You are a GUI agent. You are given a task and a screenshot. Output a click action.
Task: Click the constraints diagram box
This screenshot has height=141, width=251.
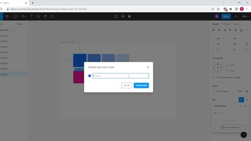click(x=218, y=68)
